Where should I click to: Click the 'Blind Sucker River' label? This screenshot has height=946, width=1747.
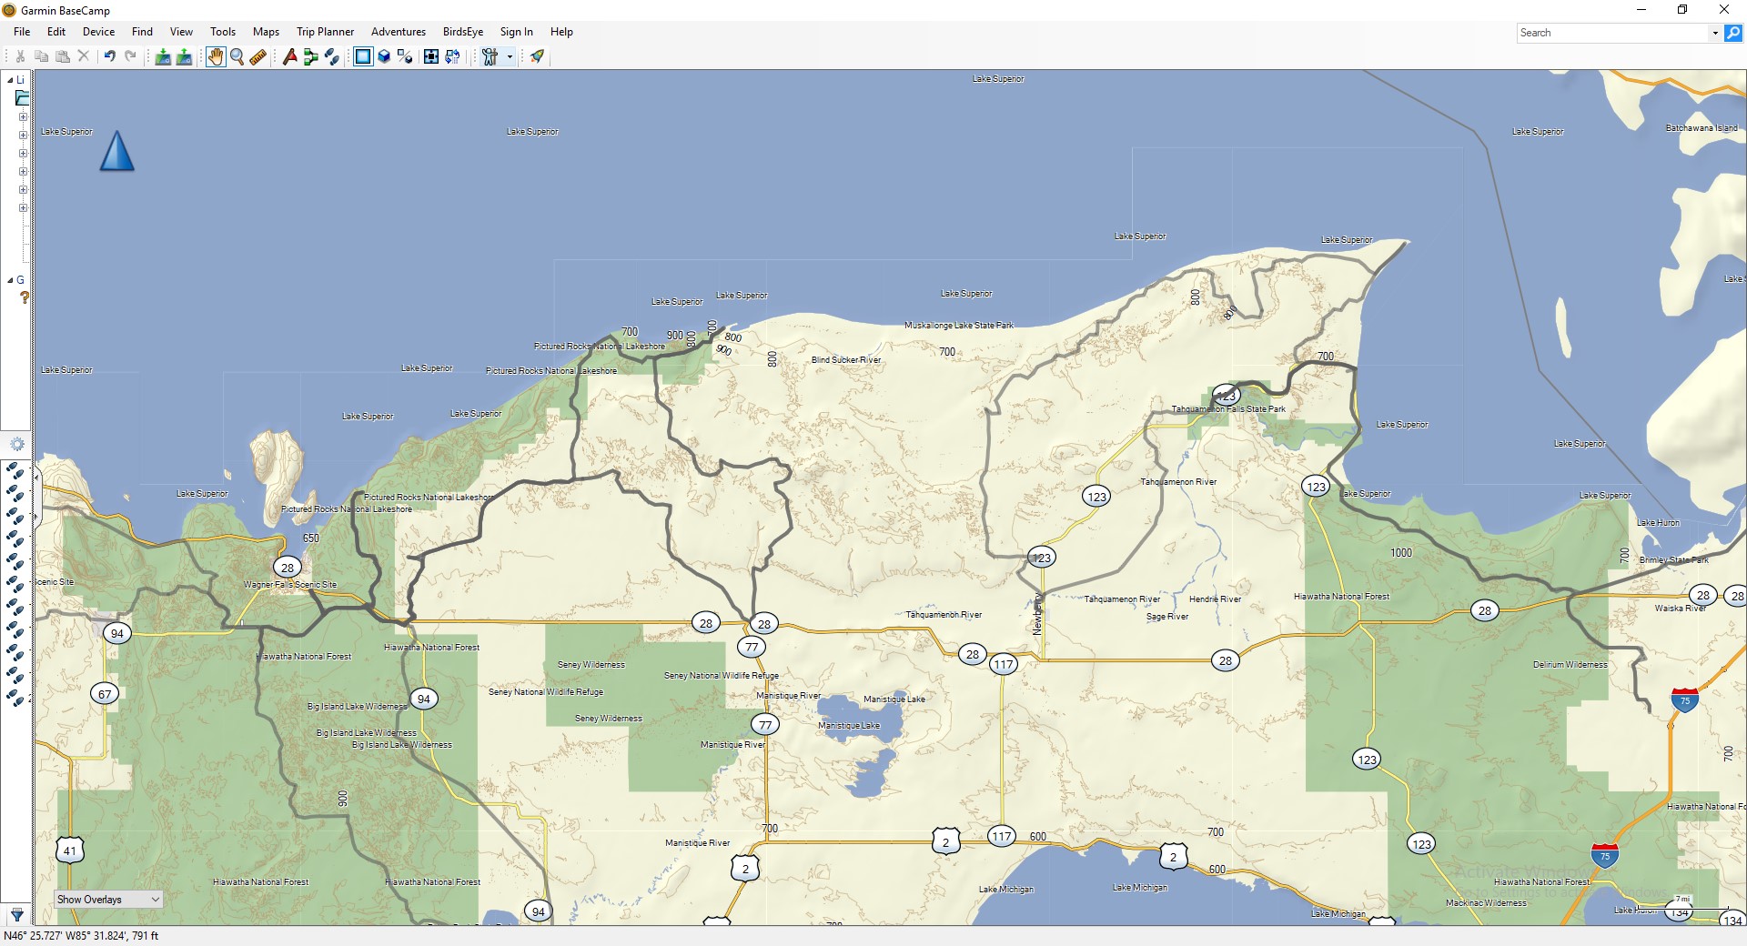click(846, 359)
